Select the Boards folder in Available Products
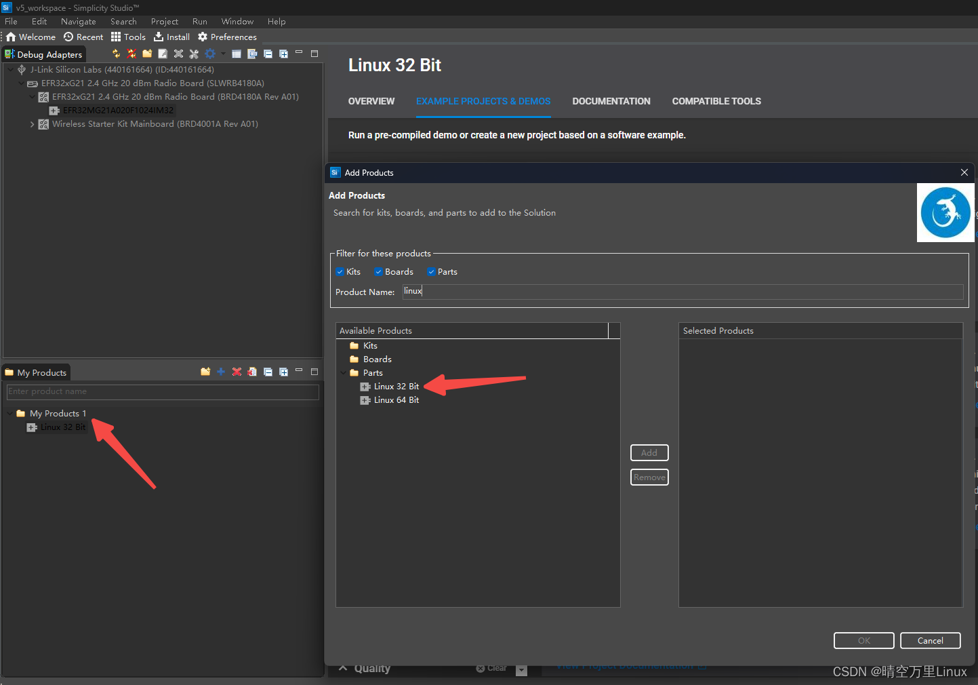 pyautogui.click(x=378, y=359)
